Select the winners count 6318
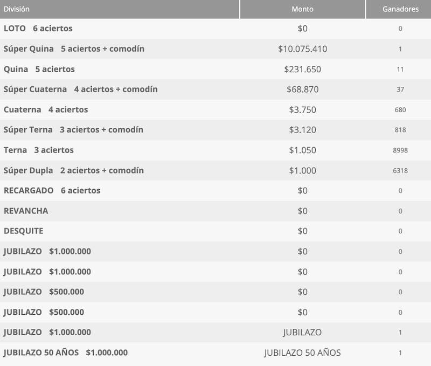The height and width of the screenshot is (366, 431). [400, 171]
